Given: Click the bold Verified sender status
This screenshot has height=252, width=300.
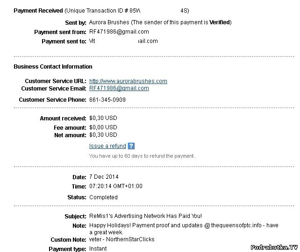Looking at the screenshot, I should click(219, 22).
